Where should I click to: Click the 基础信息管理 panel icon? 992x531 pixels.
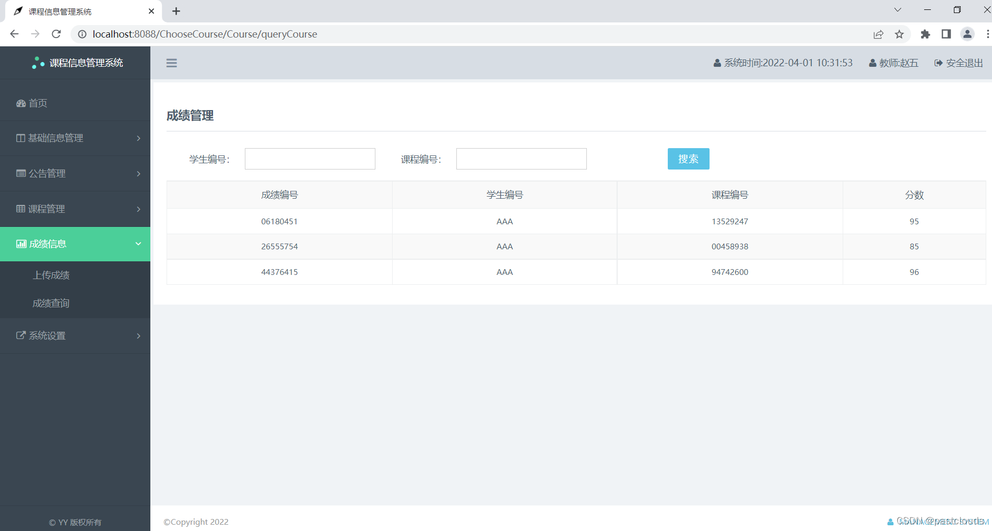tap(20, 138)
